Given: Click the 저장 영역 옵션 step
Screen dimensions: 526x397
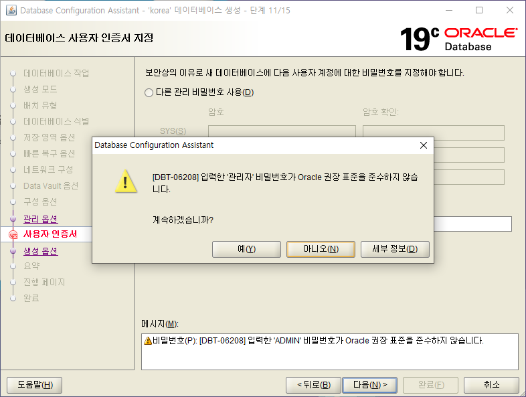Looking at the screenshot, I should [x=49, y=138].
